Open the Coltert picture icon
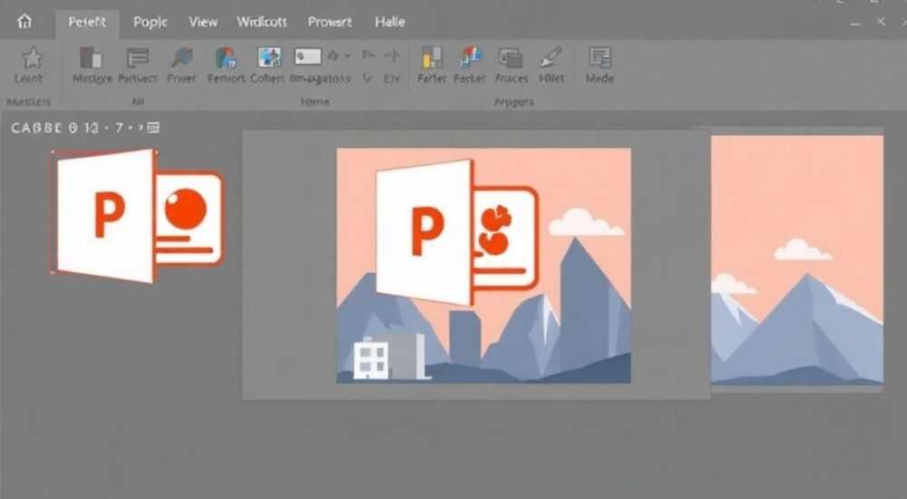The height and width of the screenshot is (499, 907). point(269,57)
